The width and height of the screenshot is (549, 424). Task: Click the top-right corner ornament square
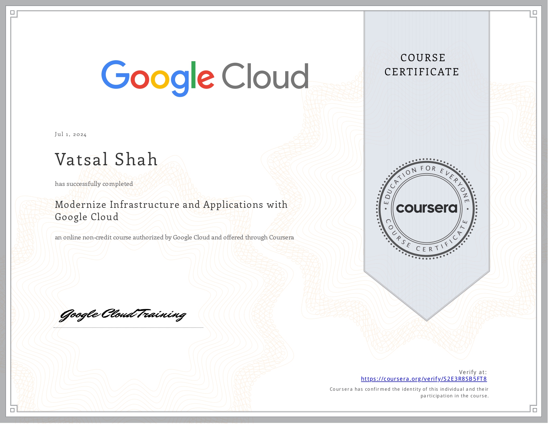pyautogui.click(x=535, y=13)
